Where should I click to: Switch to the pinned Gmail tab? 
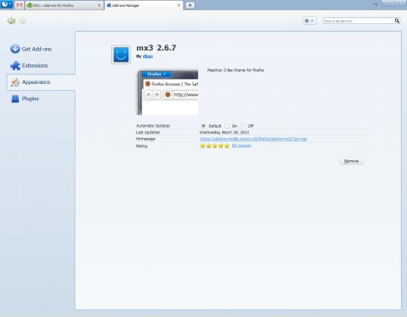tap(19, 5)
